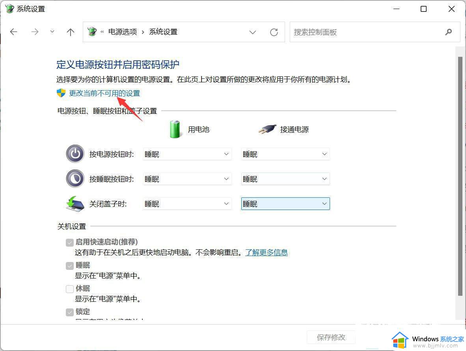Focus the 搜索控制面板 search field
466x351 pixels.
click(375, 32)
